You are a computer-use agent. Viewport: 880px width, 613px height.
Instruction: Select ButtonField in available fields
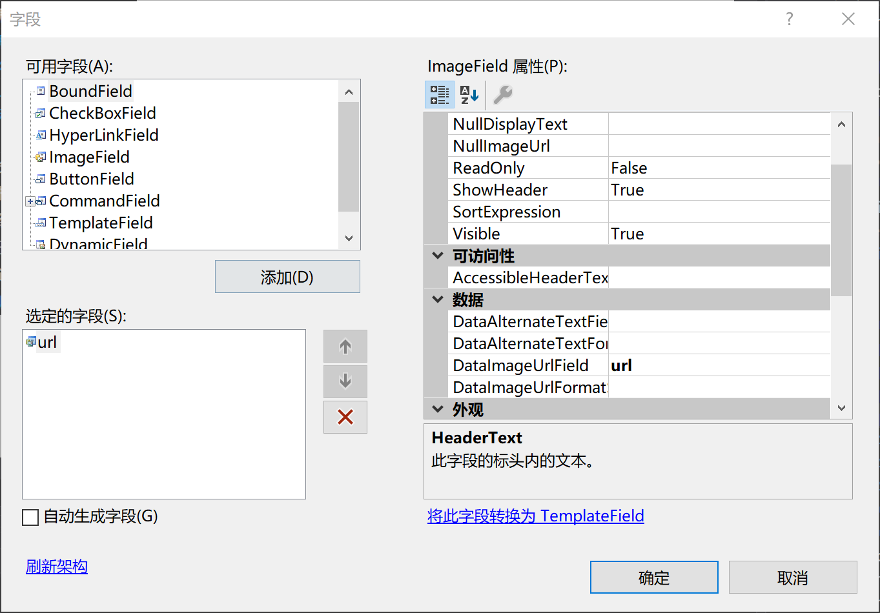tap(92, 179)
